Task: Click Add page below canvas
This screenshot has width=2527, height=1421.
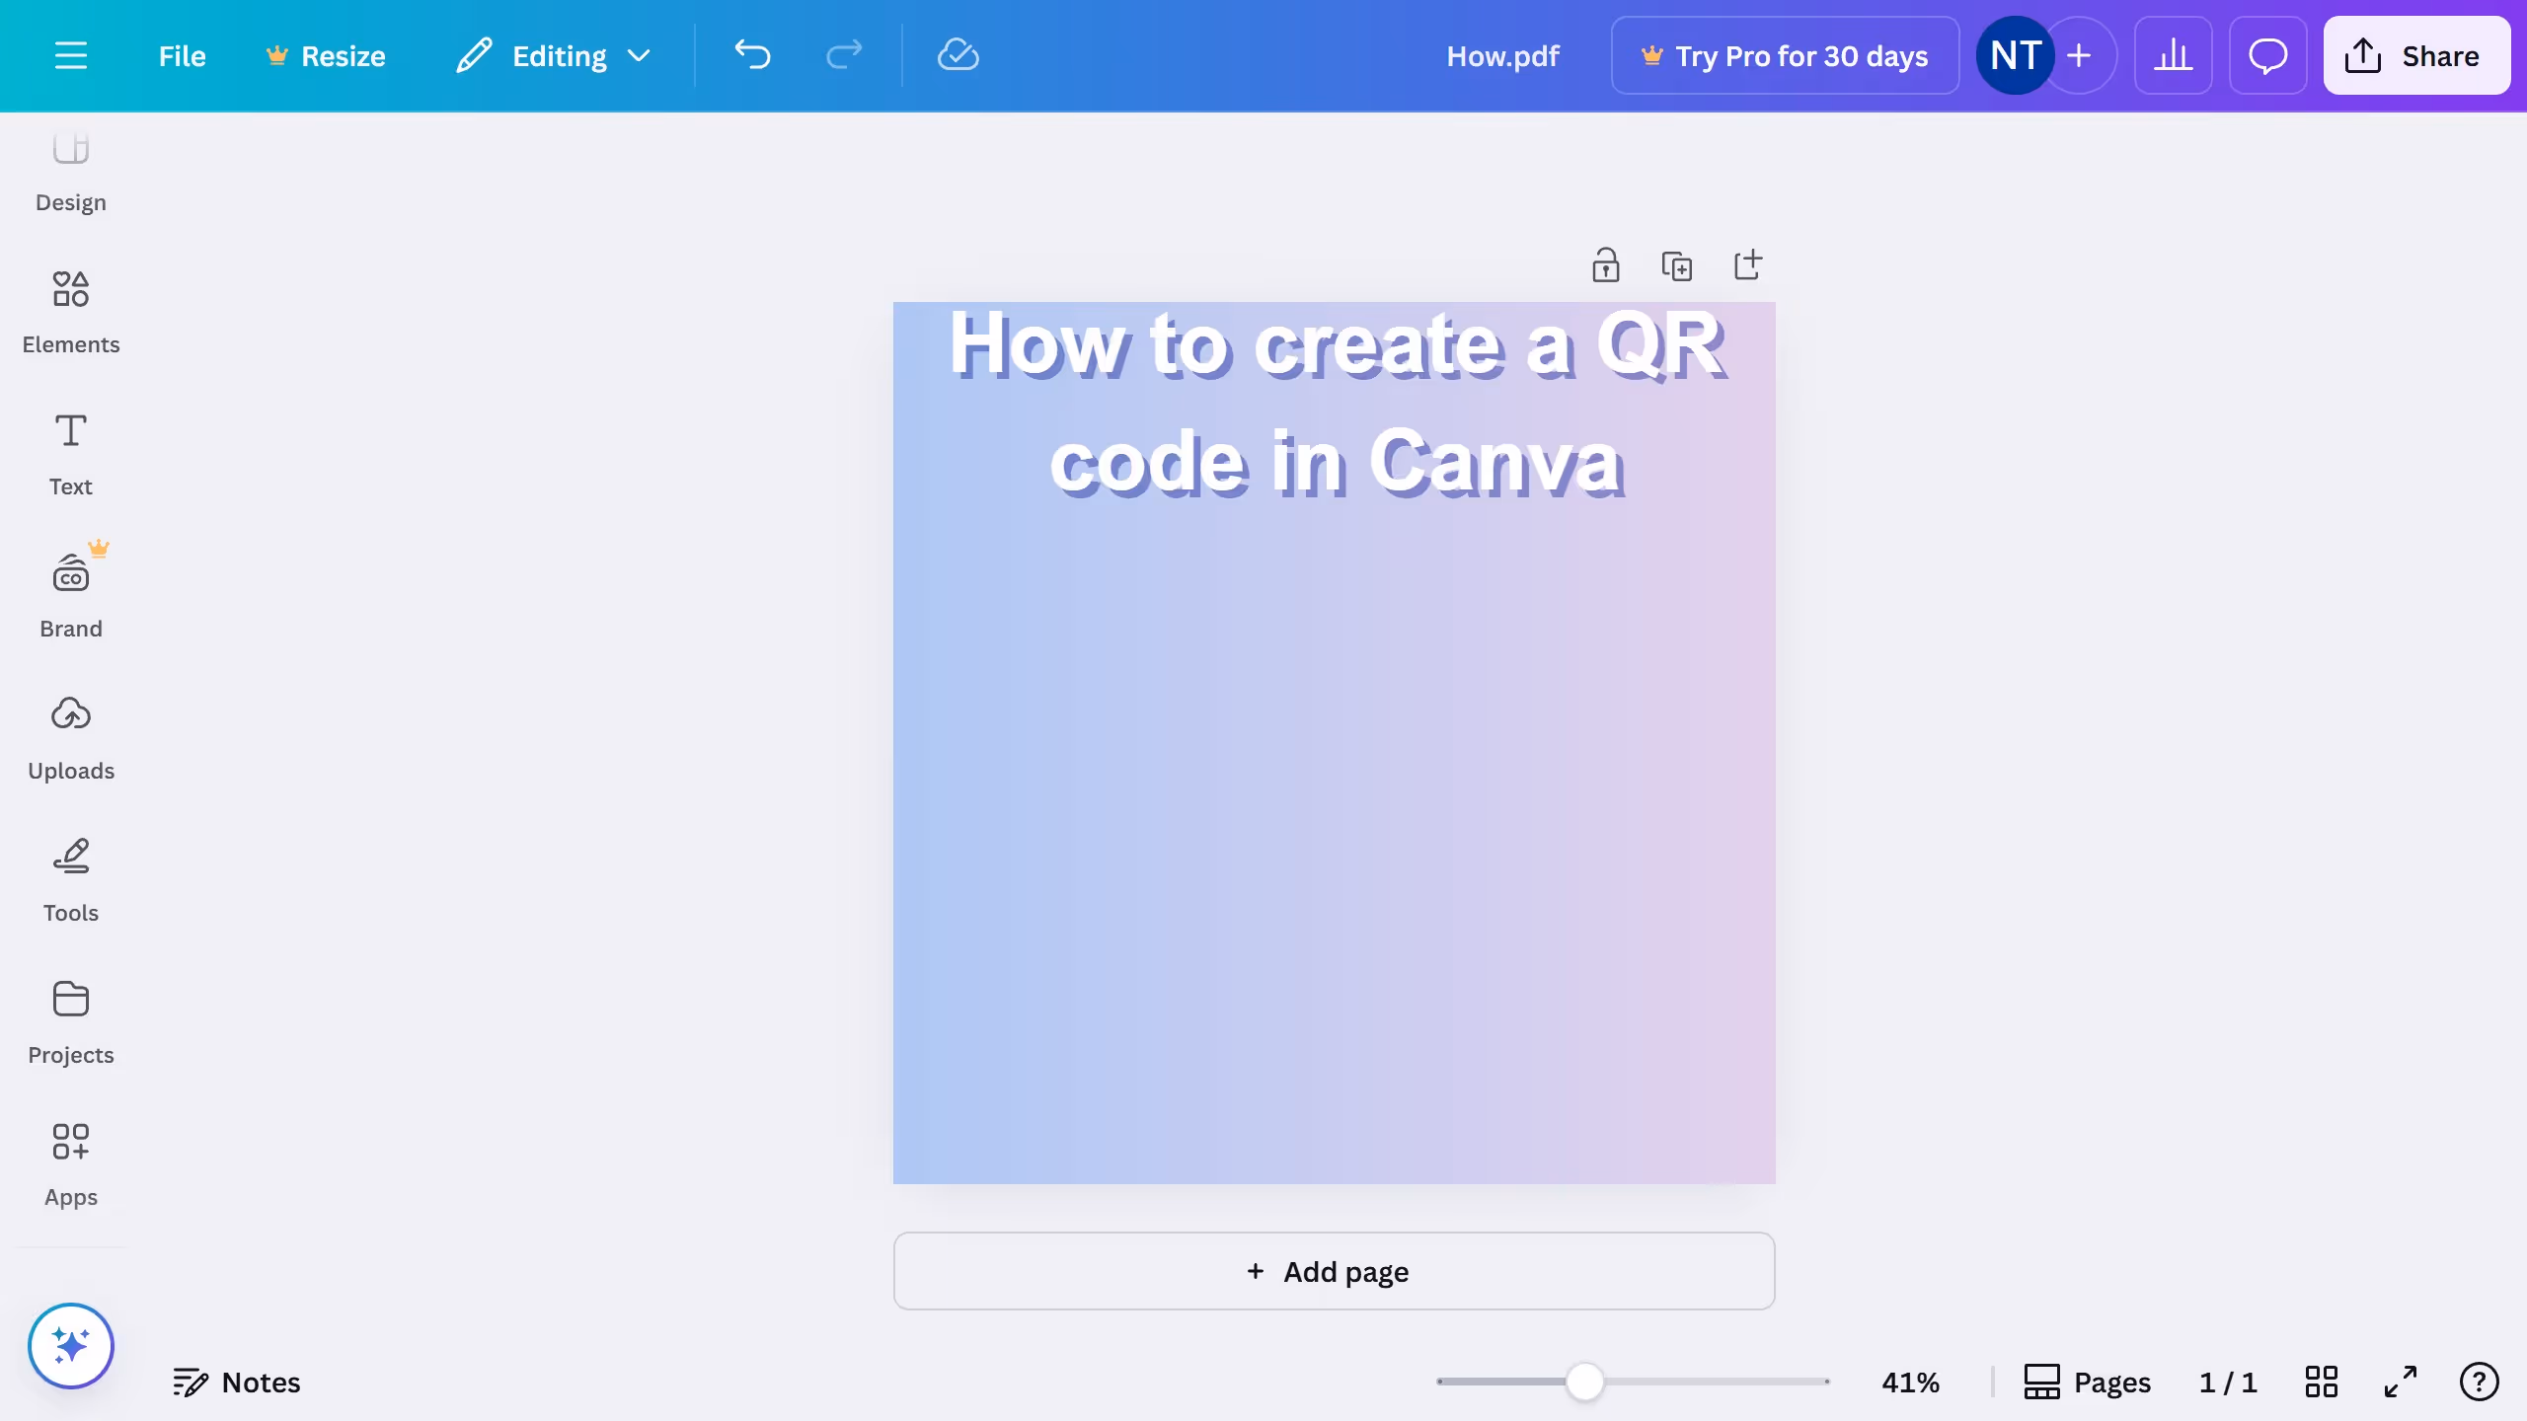Action: [x=1334, y=1271]
